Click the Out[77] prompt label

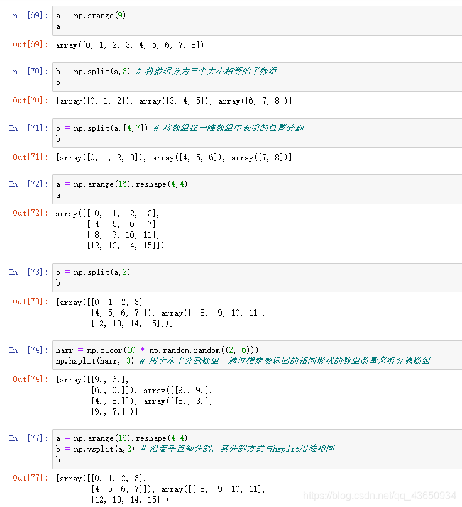click(30, 477)
